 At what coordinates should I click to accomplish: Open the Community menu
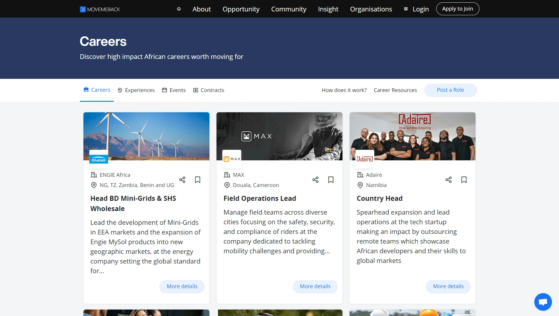click(288, 9)
